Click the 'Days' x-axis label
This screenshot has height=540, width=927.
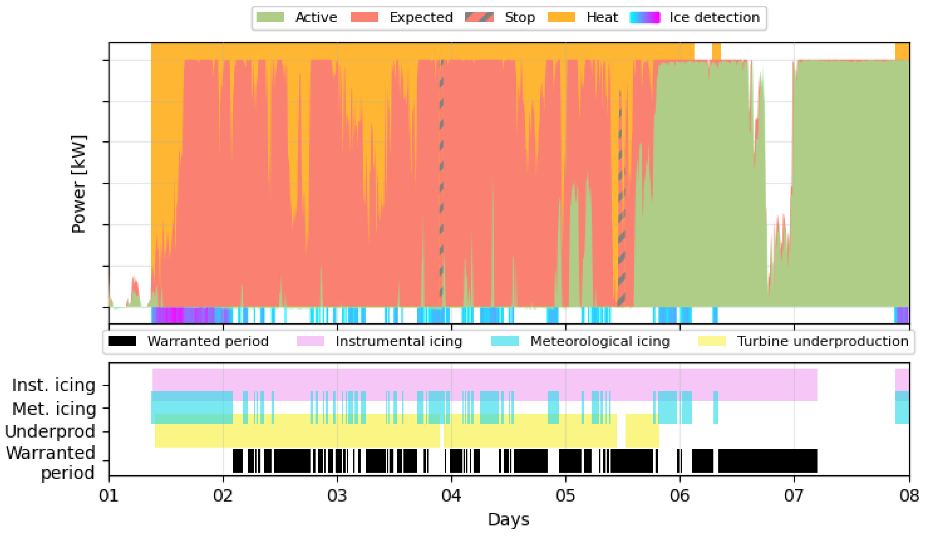tap(508, 520)
